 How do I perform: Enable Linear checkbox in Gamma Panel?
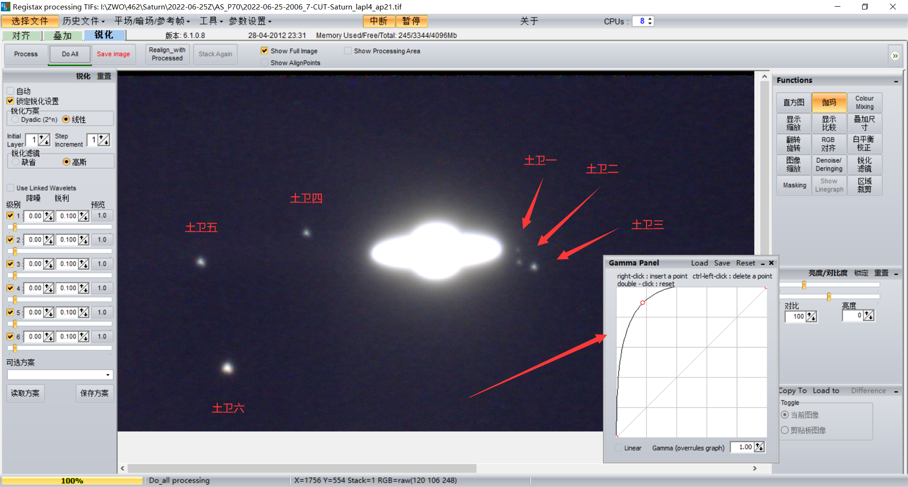(x=619, y=448)
